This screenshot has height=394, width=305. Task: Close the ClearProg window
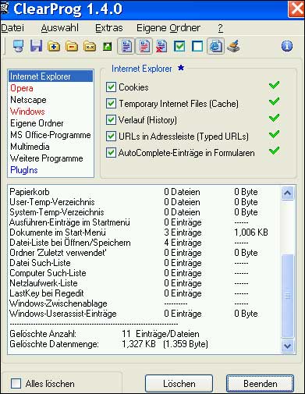[296, 9]
